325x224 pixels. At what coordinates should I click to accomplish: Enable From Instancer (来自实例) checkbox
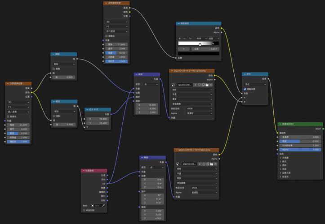(84, 211)
